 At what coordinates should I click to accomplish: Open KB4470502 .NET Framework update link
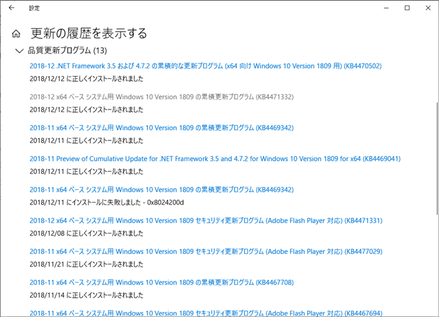point(206,66)
